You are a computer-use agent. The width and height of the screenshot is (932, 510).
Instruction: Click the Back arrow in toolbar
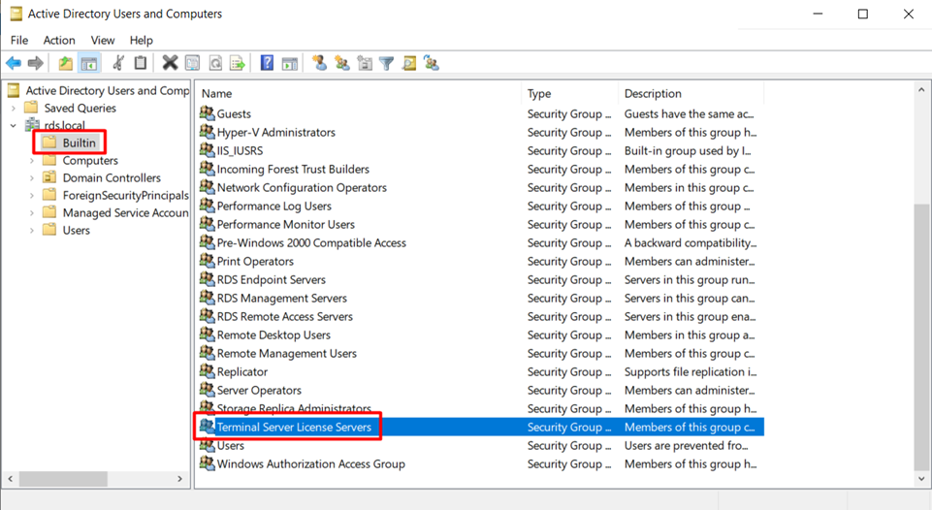pyautogui.click(x=14, y=63)
